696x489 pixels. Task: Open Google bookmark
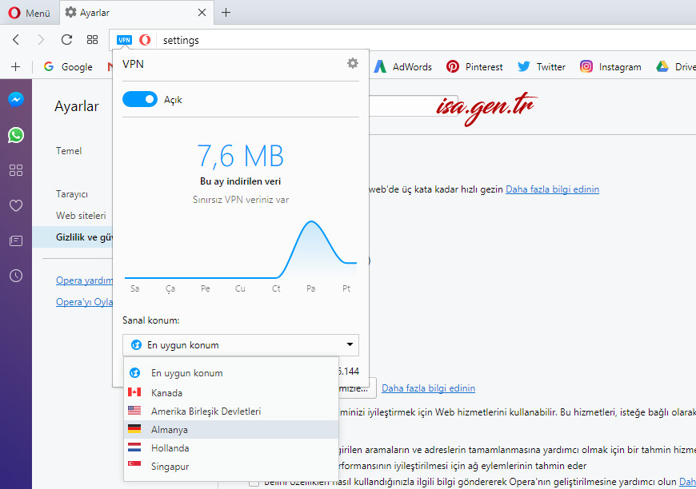[x=68, y=66]
